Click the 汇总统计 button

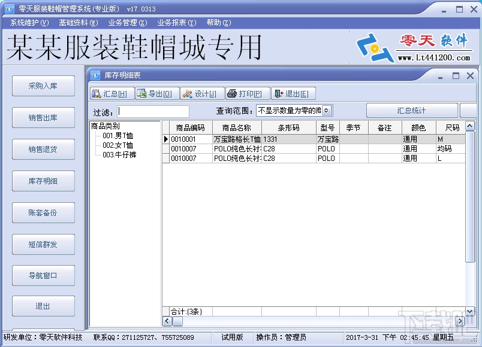(412, 111)
